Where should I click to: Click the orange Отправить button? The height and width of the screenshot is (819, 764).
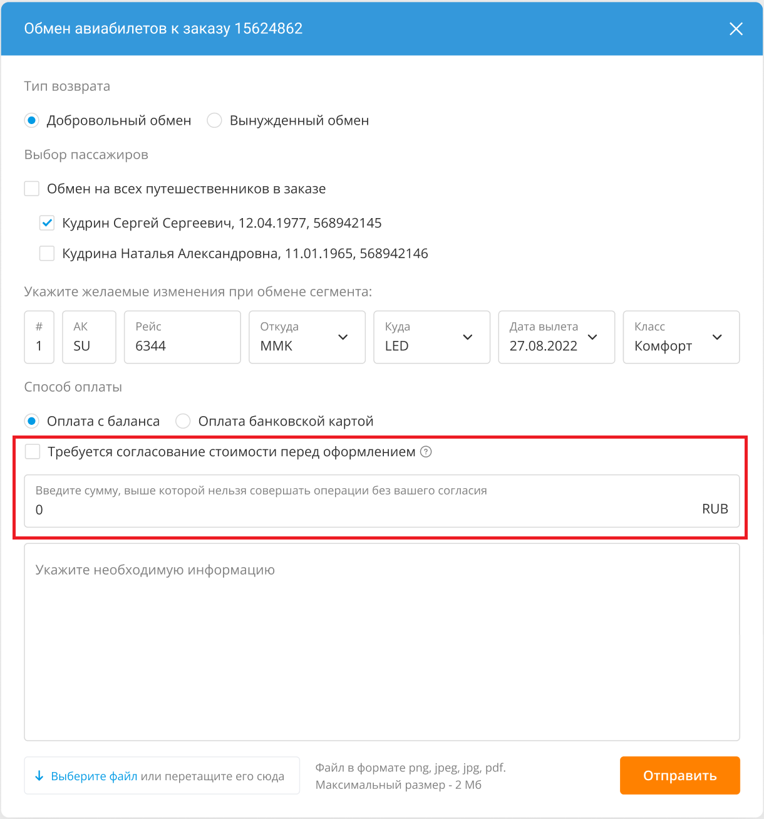680,776
